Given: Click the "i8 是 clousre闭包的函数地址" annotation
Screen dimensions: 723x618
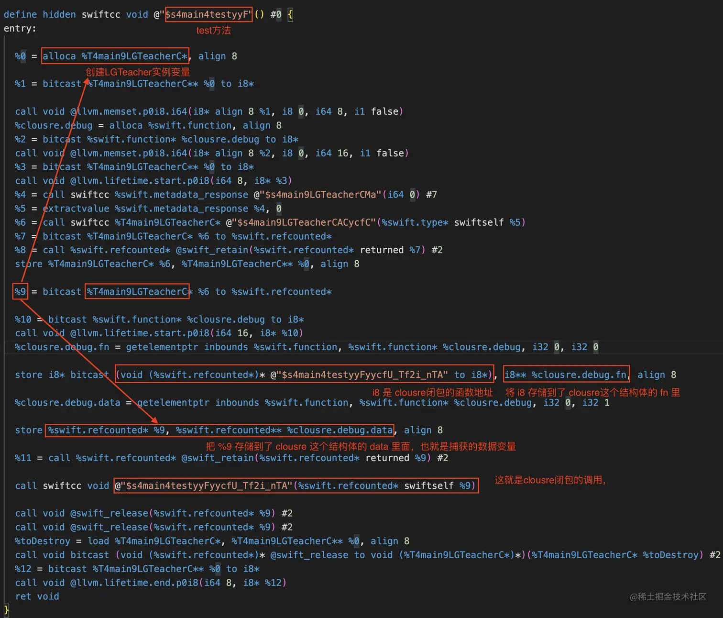Looking at the screenshot, I should (x=432, y=392).
